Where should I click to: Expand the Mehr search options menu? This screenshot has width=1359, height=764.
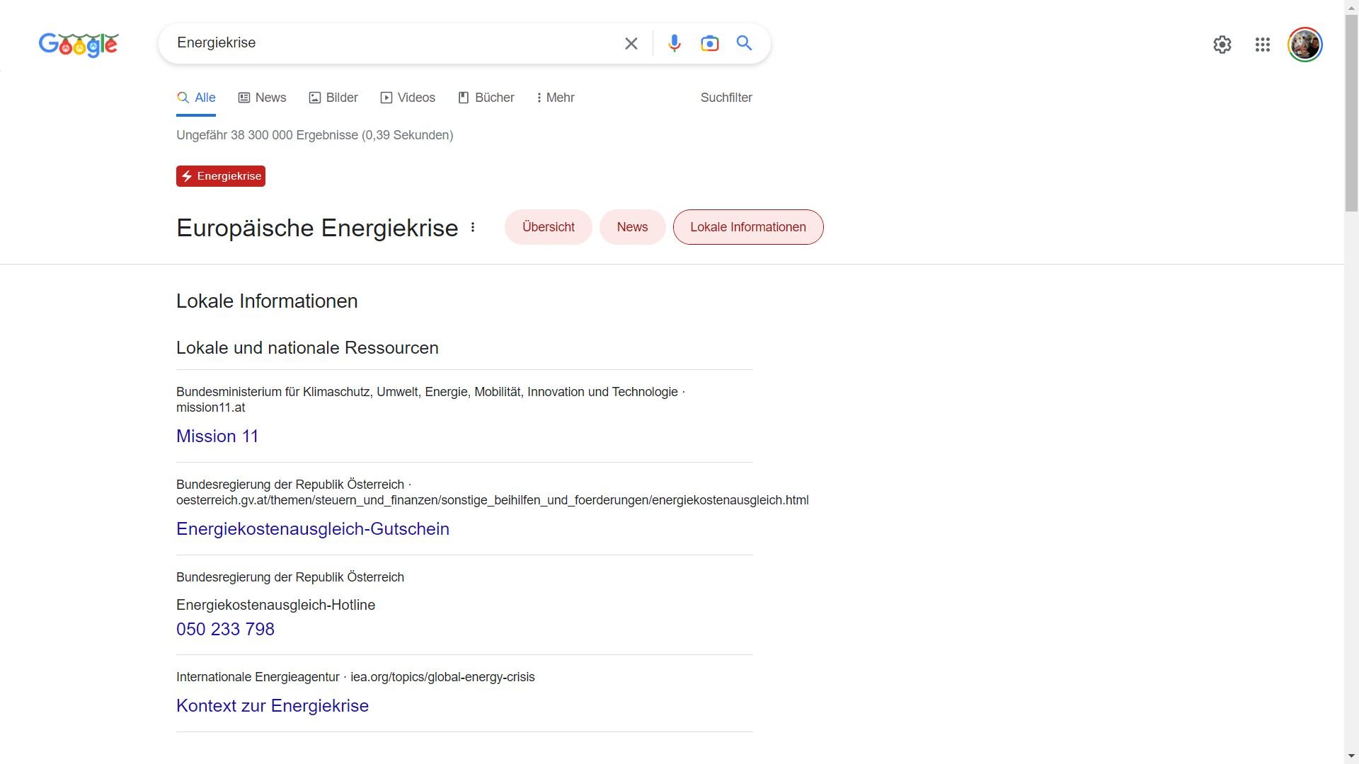556,98
